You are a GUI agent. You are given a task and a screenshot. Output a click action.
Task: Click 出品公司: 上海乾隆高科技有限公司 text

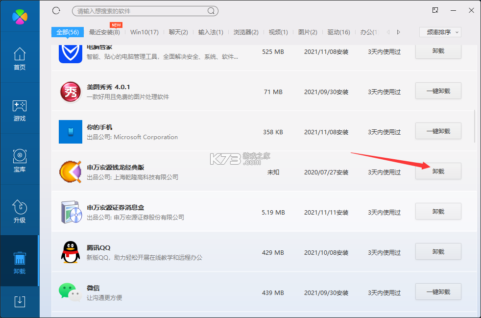133,177
